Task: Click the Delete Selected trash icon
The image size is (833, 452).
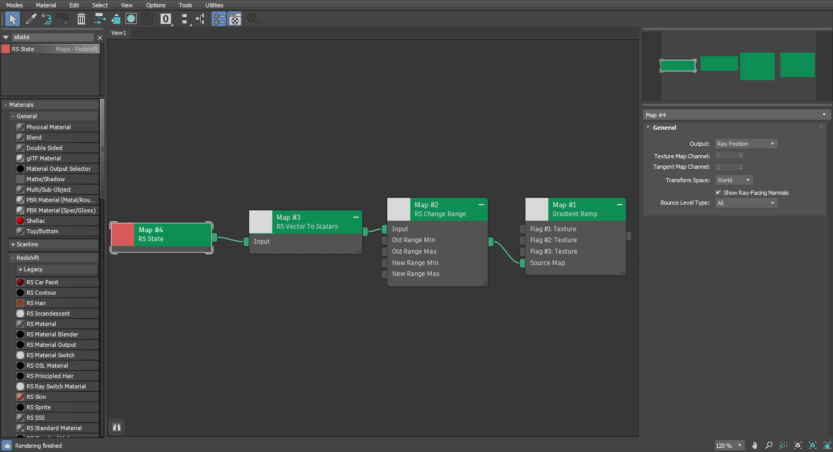Action: pos(81,19)
